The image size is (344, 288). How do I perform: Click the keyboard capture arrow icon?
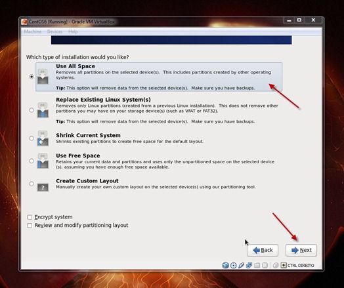pos(284,266)
